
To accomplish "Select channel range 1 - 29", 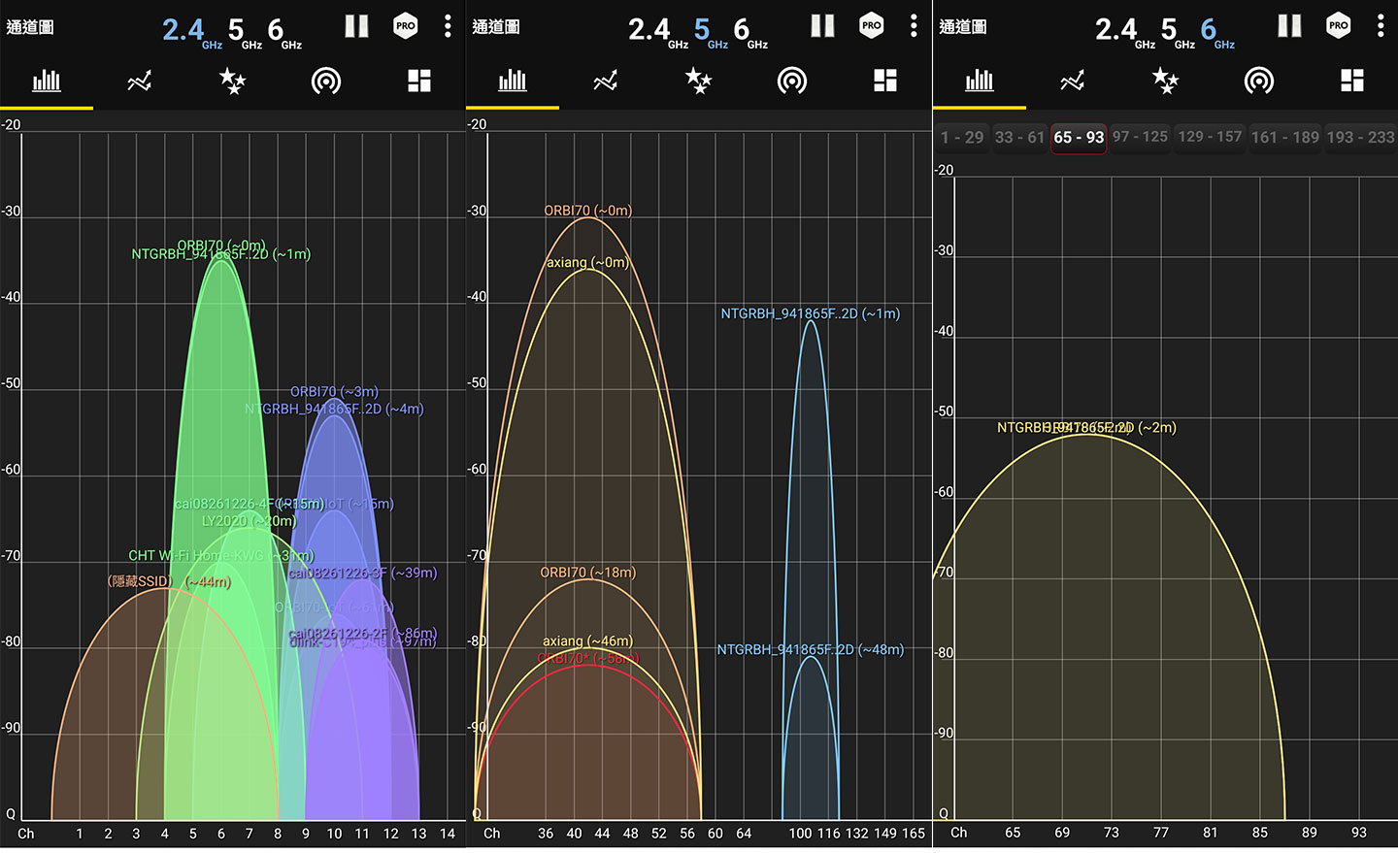I will point(962,137).
